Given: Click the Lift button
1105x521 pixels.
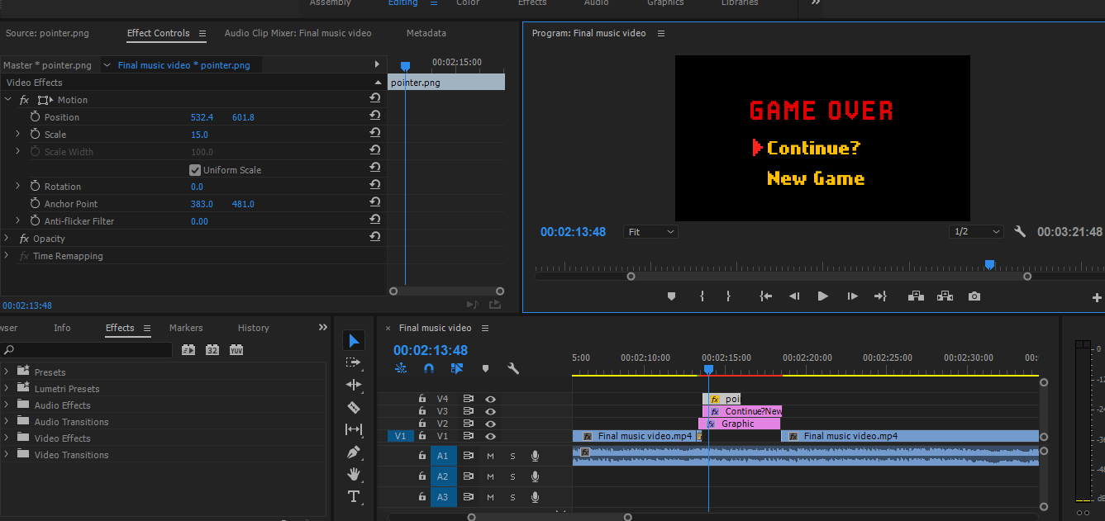Looking at the screenshot, I should (x=916, y=296).
